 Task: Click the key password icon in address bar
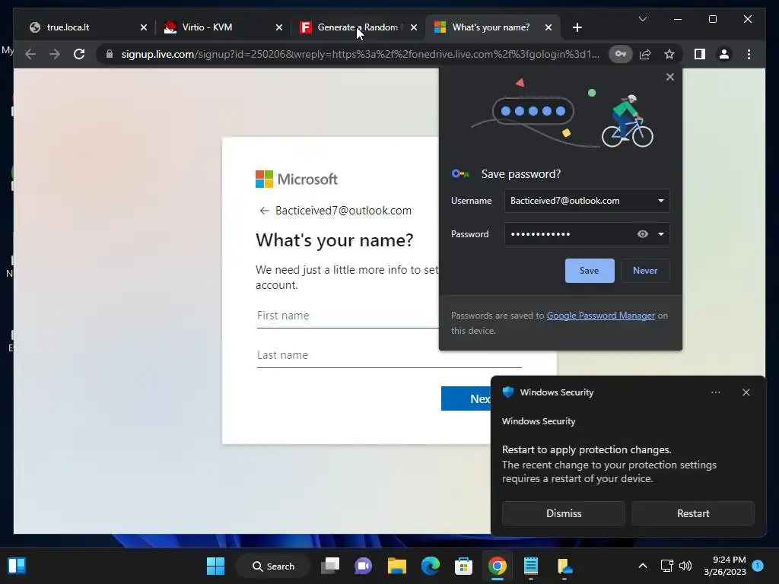621,54
